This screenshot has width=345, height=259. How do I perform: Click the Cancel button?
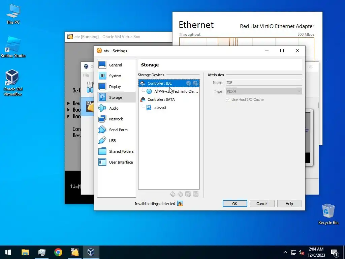coord(262,204)
